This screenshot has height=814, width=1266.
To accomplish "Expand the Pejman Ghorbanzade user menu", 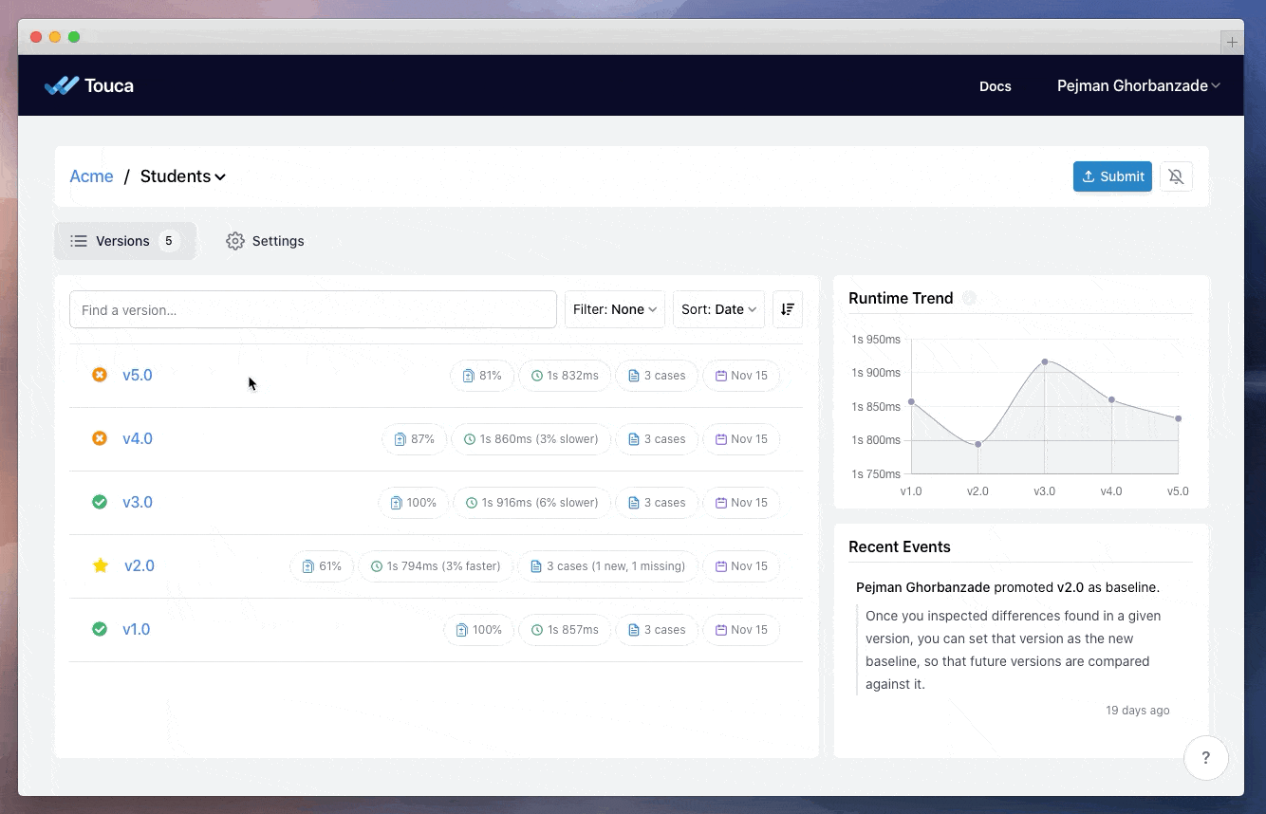I will pos(1139,85).
